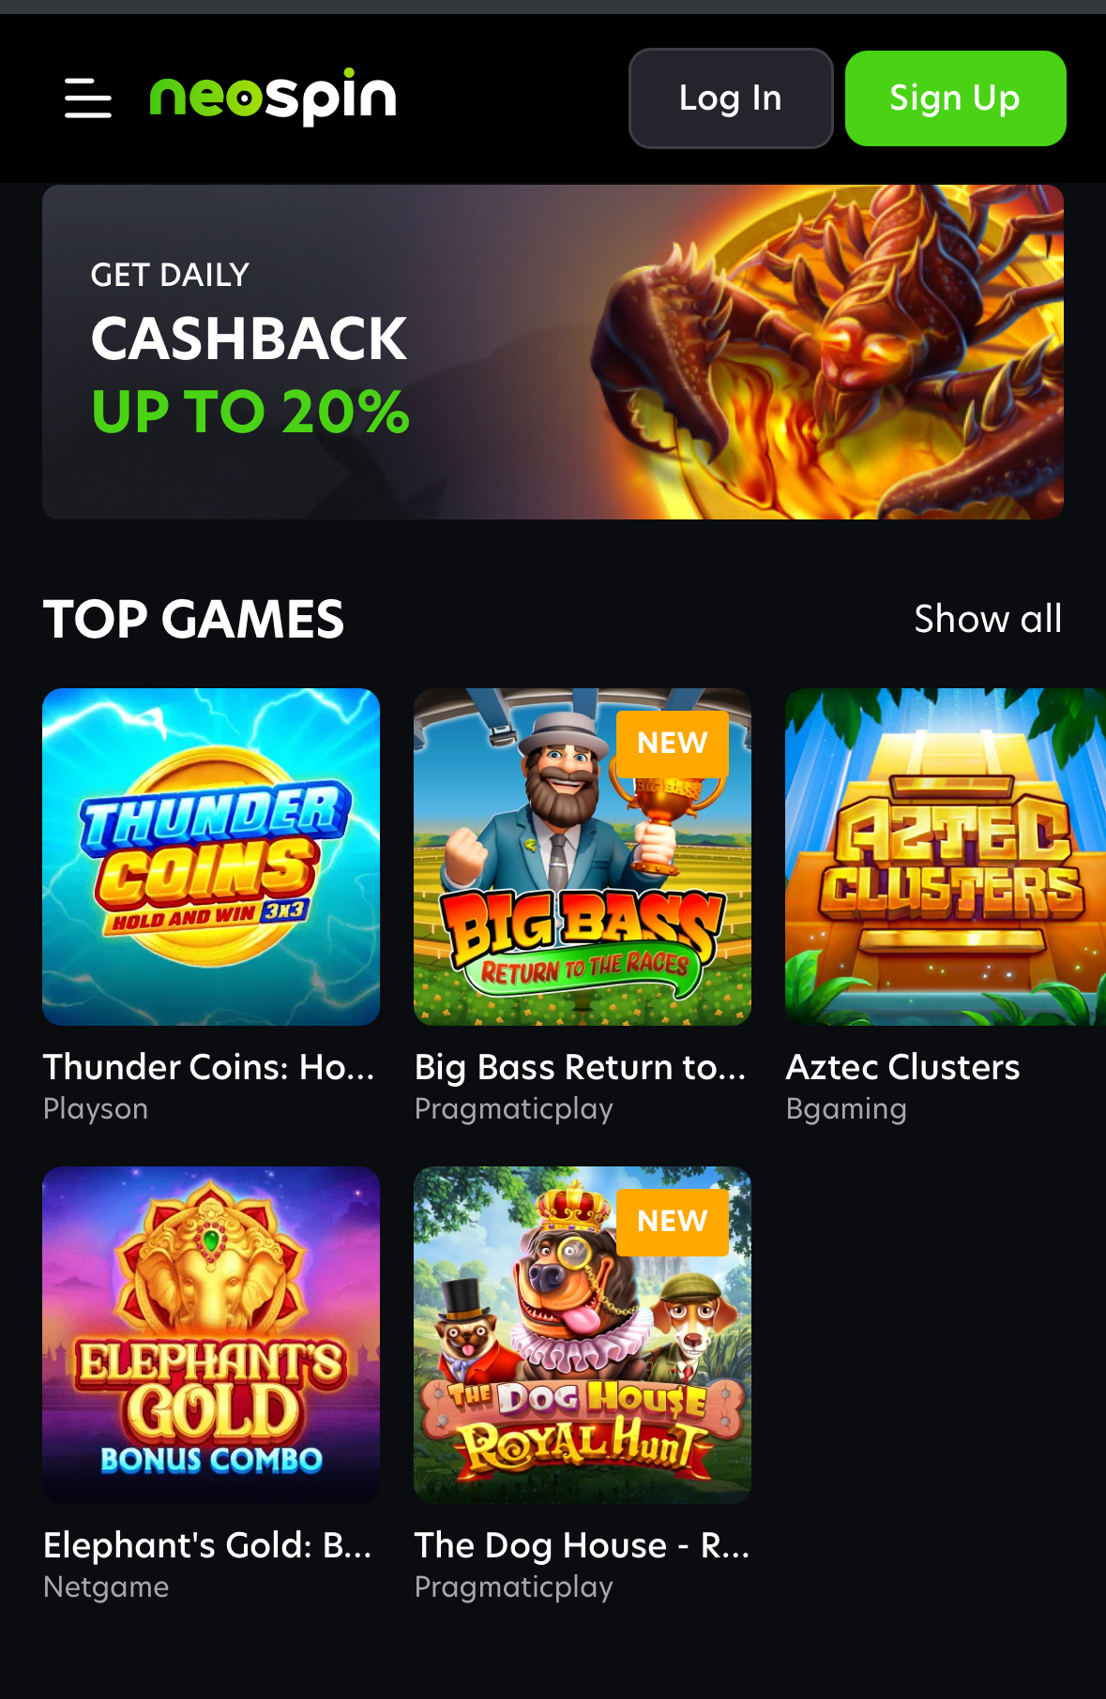Open the hamburger menu

pyautogui.click(x=88, y=98)
